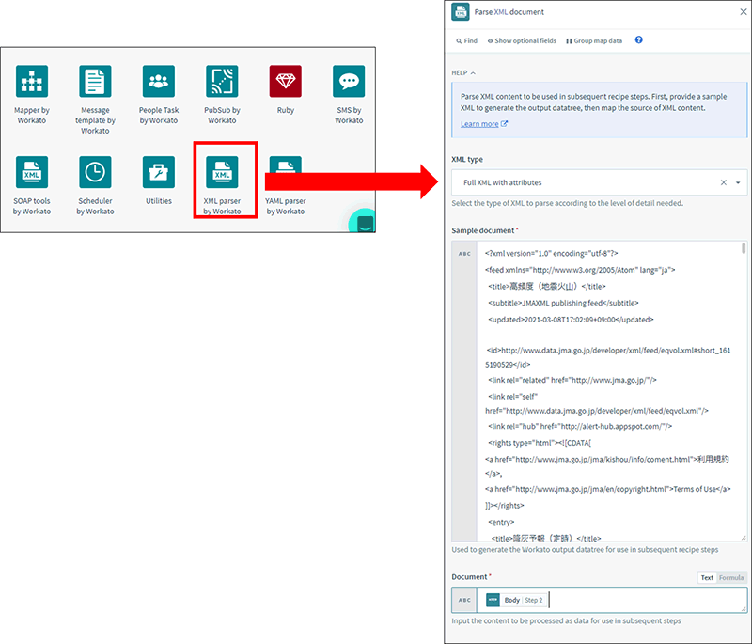Click the Full XML with attributes field
This screenshot has height=644, width=752.
[599, 182]
